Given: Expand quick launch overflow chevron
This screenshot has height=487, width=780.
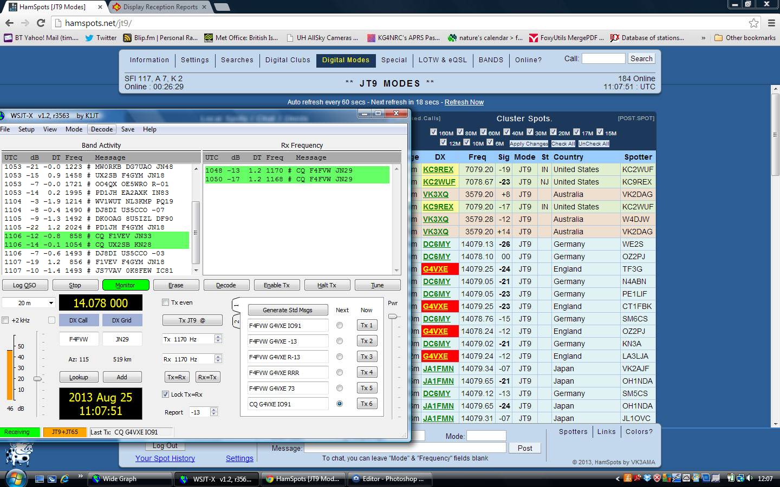Looking at the screenshot, I should click(80, 476).
